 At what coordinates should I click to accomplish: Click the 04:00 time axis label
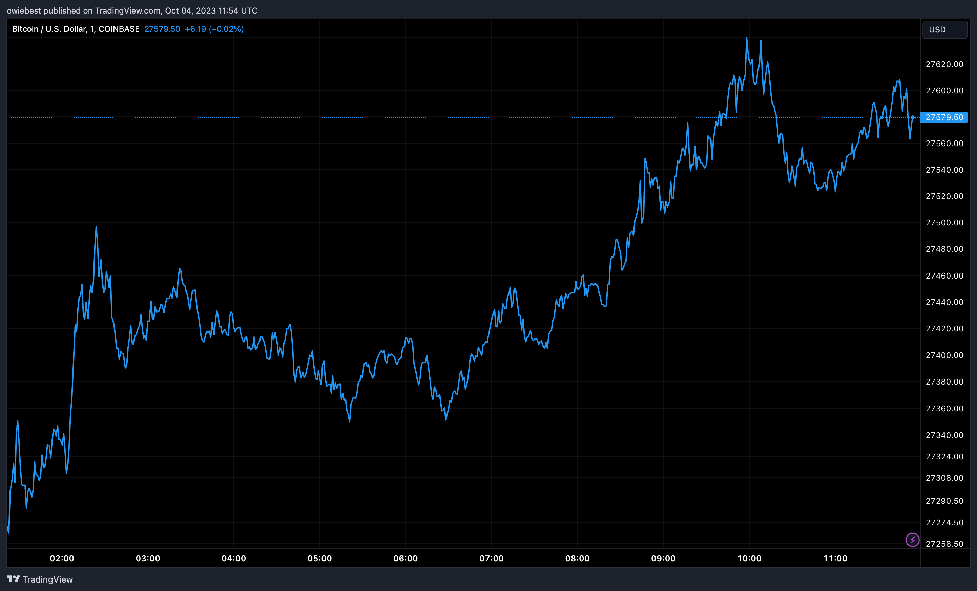tap(233, 559)
